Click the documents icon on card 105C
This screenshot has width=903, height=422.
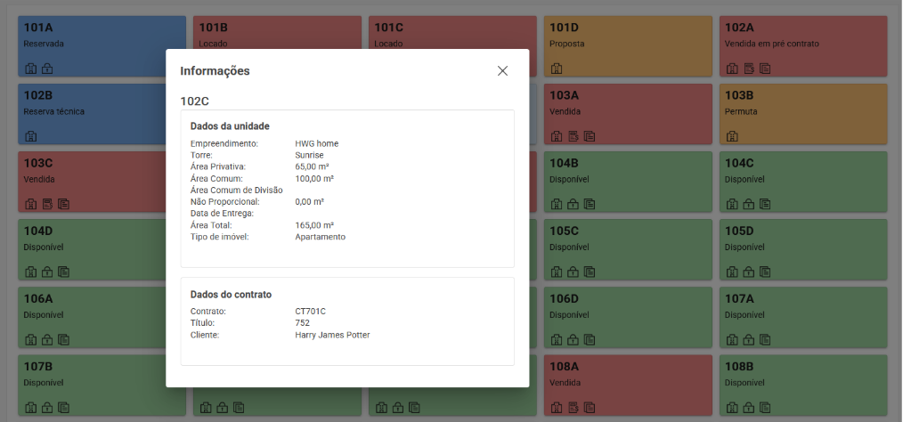(x=590, y=272)
